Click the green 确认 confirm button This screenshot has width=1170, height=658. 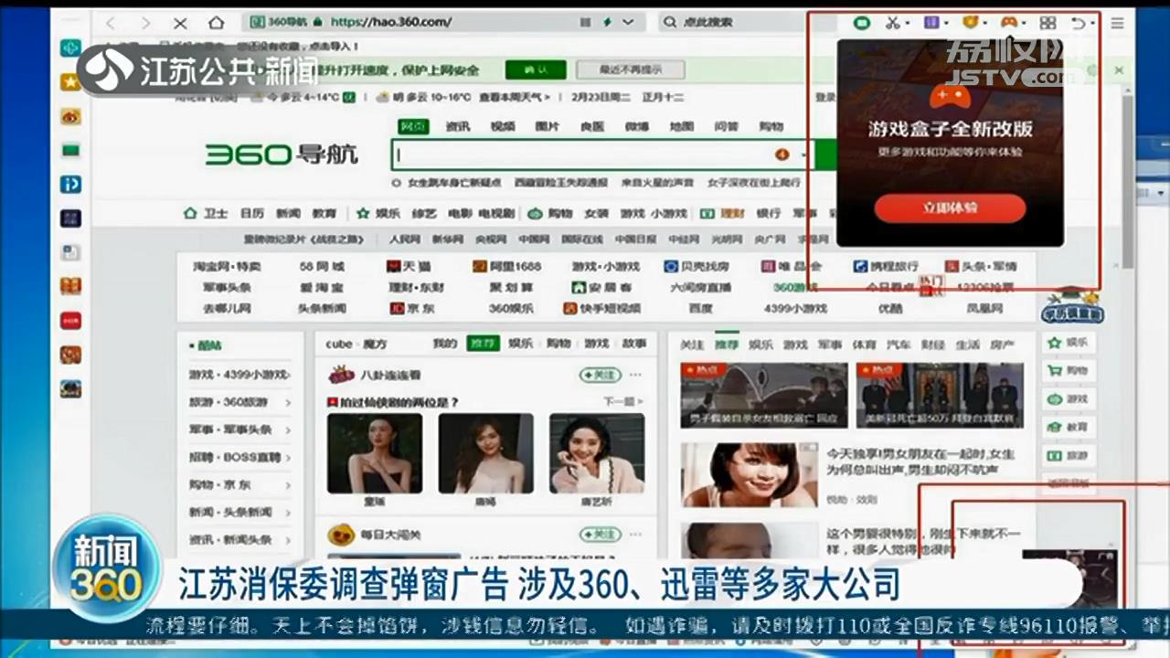(x=536, y=69)
